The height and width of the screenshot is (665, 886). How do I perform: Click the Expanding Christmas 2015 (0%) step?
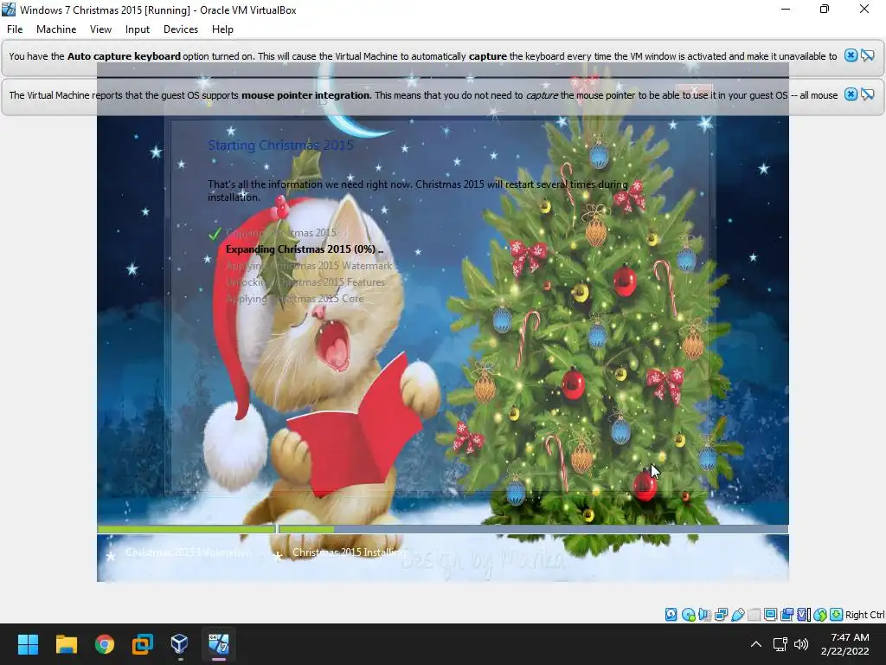tap(304, 249)
